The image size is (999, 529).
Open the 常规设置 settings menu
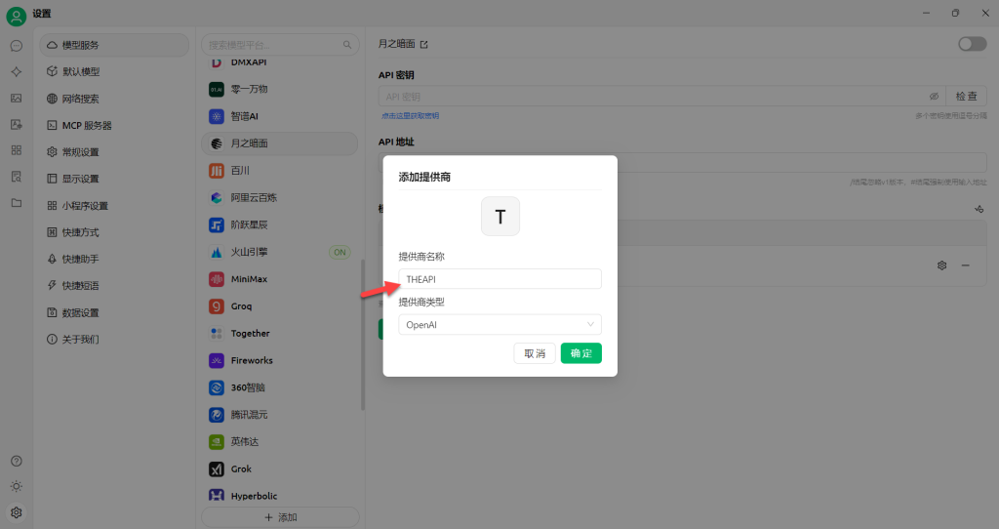114,152
